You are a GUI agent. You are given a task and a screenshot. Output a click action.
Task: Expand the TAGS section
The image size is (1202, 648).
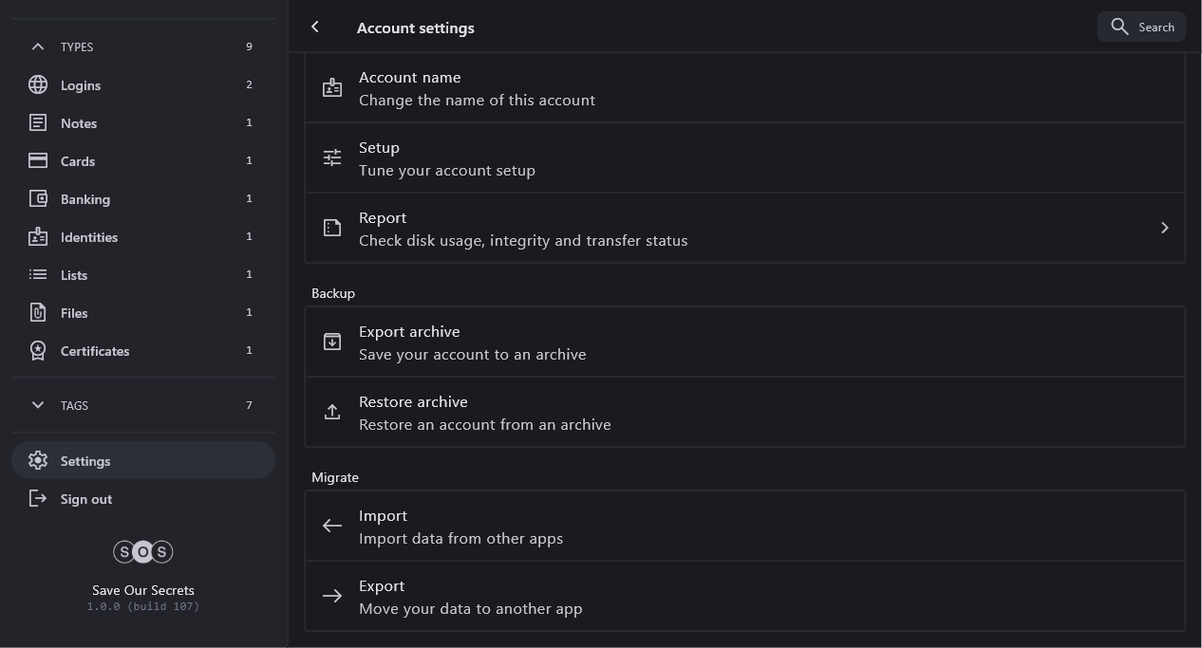[38, 405]
